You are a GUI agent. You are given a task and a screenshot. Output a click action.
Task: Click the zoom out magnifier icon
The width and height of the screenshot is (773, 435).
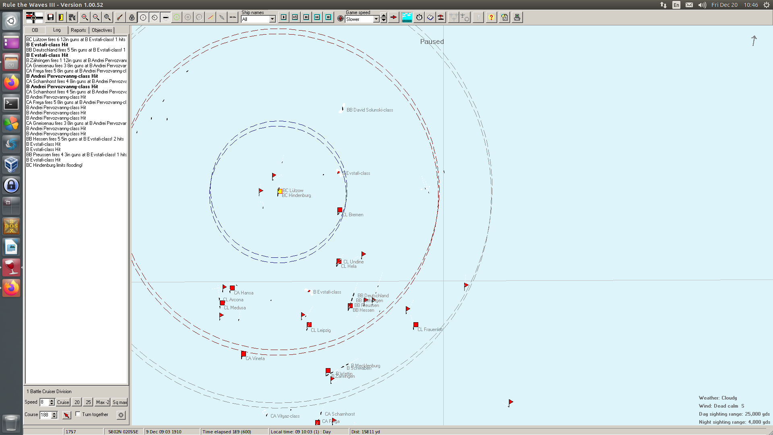tap(96, 17)
